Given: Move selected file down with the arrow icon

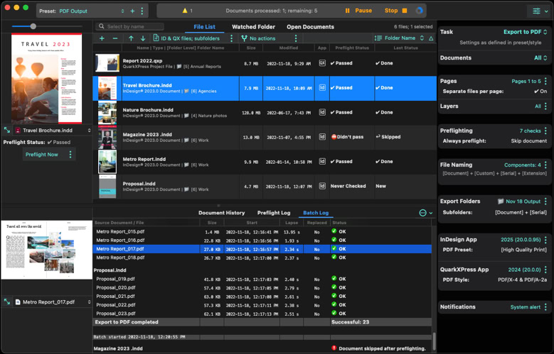Looking at the screenshot, I should click(143, 38).
